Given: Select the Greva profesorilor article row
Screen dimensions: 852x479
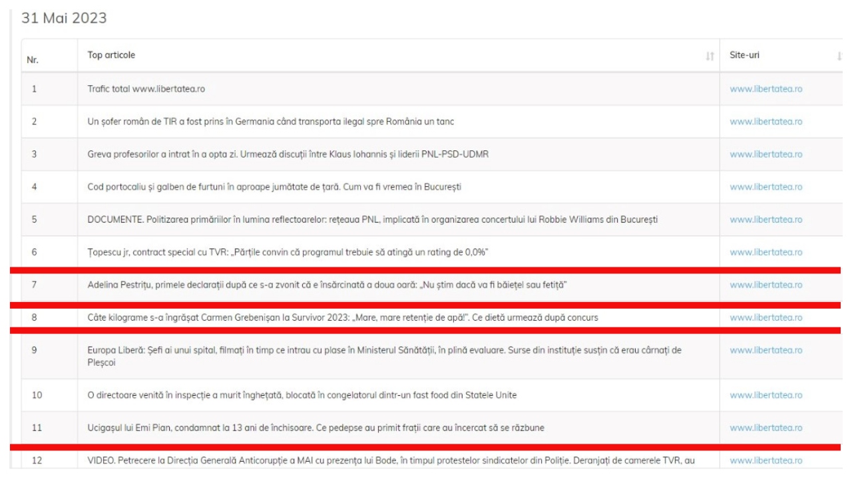Looking at the screenshot, I should 289,154.
